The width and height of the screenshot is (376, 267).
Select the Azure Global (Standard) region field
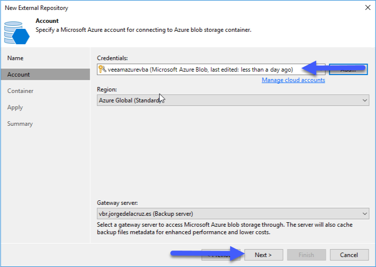233,100
